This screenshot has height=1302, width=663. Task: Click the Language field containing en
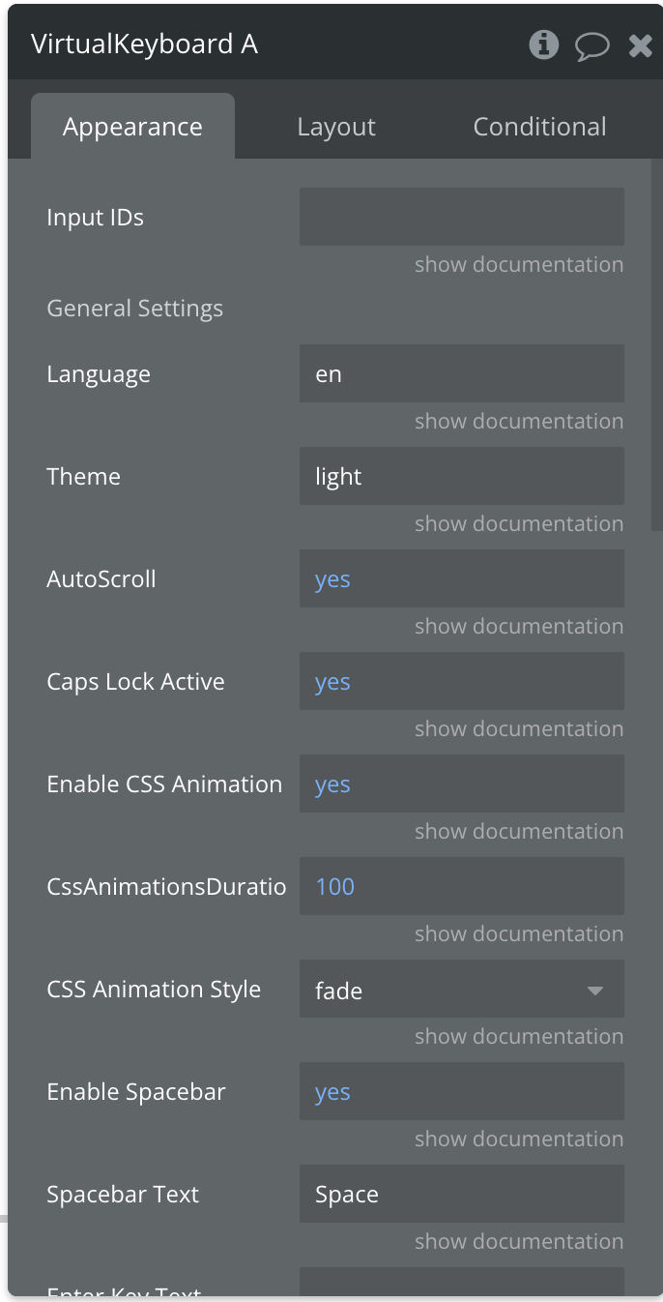[461, 374]
